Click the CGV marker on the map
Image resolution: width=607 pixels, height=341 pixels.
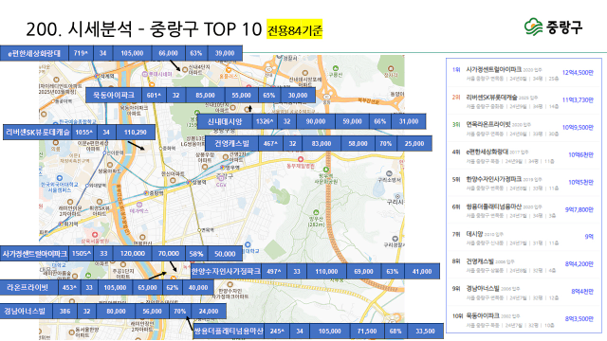(221, 179)
